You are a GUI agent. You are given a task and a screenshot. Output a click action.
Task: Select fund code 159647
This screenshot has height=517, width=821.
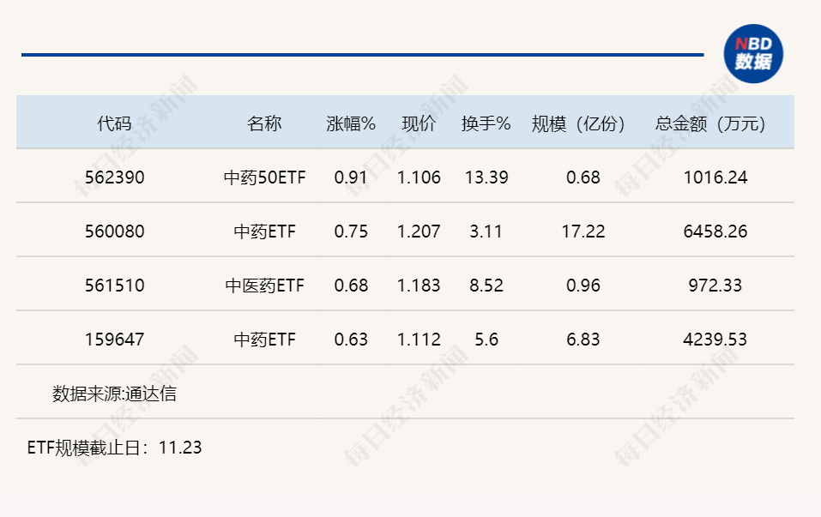coord(115,340)
